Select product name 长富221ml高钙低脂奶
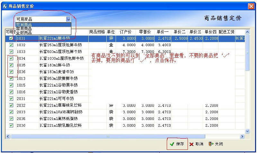Image resolution: width=257 pixels, height=153 pixels. point(58,119)
